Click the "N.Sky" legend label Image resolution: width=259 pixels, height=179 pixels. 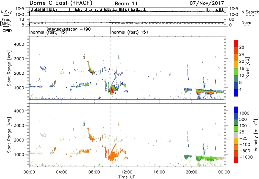(6, 12)
